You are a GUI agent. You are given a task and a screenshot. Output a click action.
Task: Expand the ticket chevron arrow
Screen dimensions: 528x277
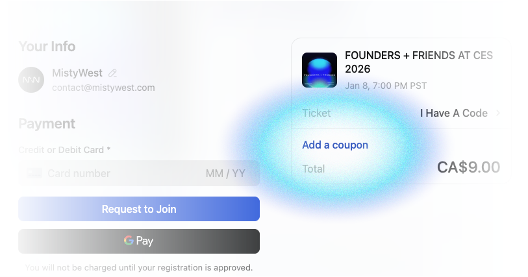(498, 113)
